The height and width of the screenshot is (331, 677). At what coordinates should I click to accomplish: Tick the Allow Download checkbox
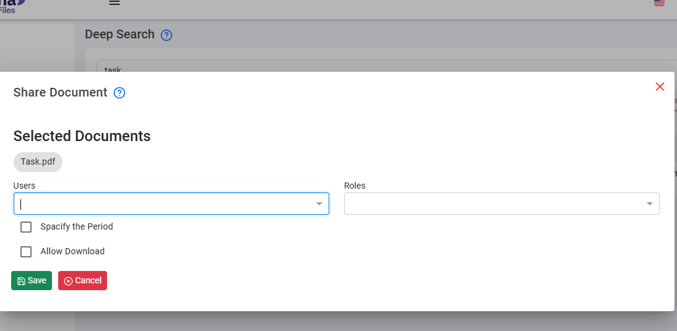coord(26,252)
